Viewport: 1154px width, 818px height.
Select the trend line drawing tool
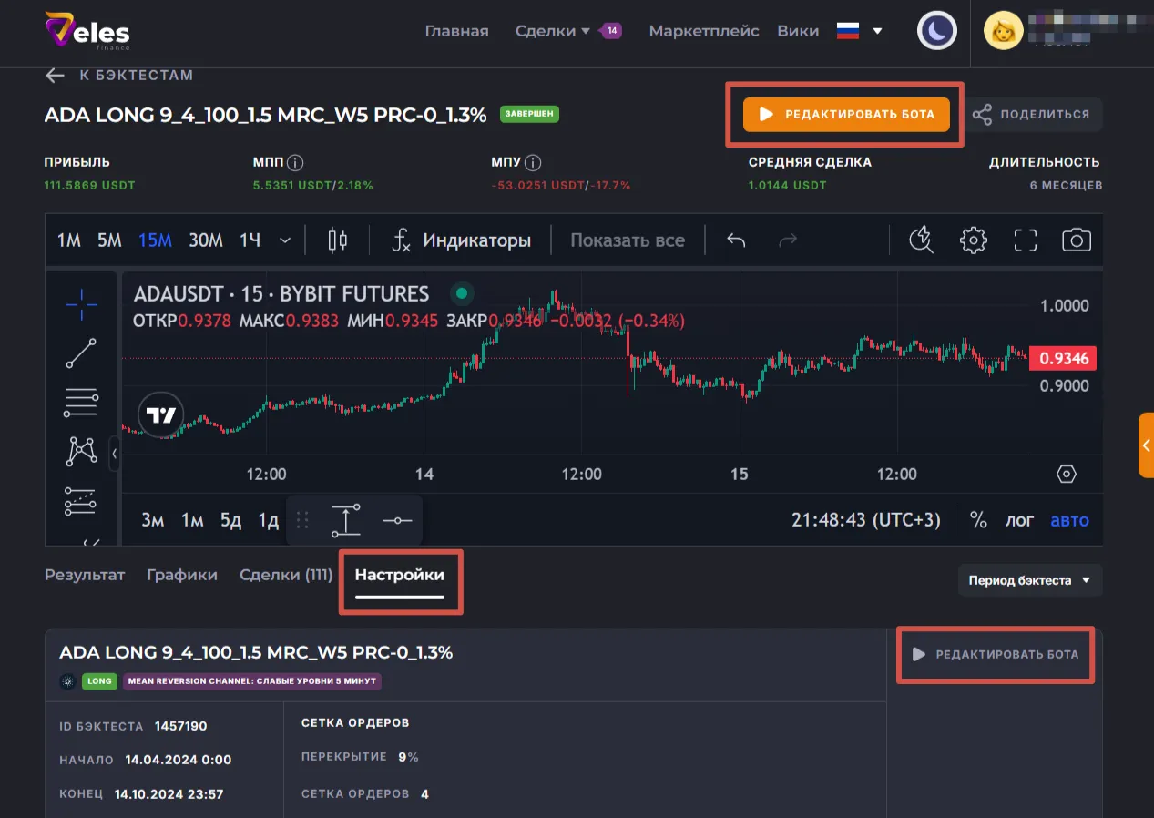tap(81, 353)
